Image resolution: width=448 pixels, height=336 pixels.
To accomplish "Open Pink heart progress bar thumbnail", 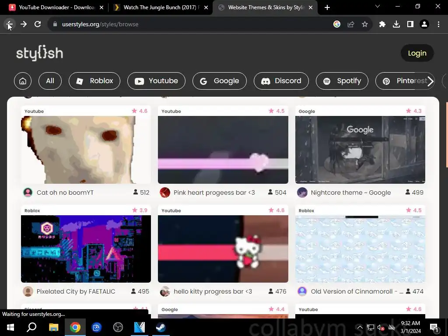I will click(x=223, y=150).
